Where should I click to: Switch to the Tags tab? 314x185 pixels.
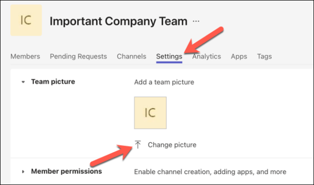265,57
